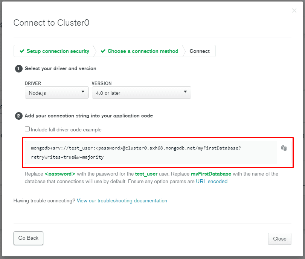Open the DRIVER dropdown showing Node.js
305x259 pixels.
click(x=57, y=92)
